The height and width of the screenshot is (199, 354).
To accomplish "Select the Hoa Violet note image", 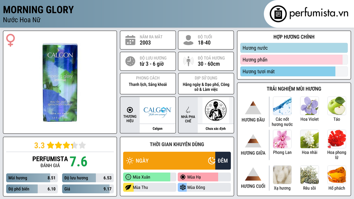I will tap(309, 106).
